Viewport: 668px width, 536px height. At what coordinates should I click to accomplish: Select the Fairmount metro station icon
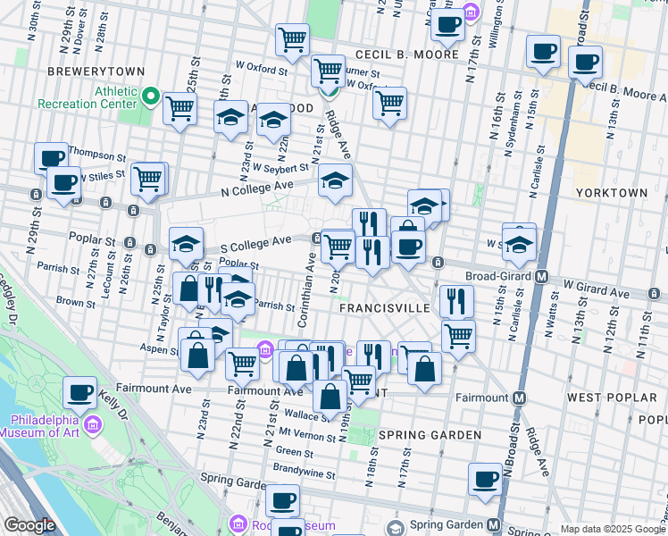click(x=520, y=398)
